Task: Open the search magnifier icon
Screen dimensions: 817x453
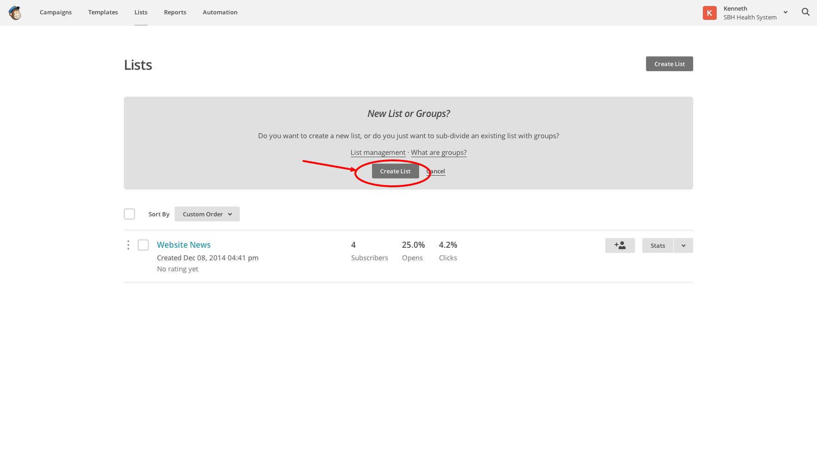Action: coord(805,12)
